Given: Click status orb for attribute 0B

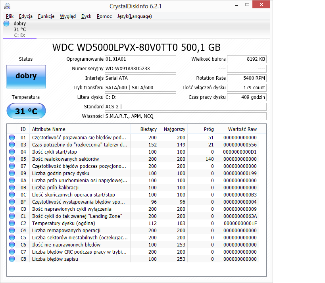Looking at the screenshot, I should [12, 187].
